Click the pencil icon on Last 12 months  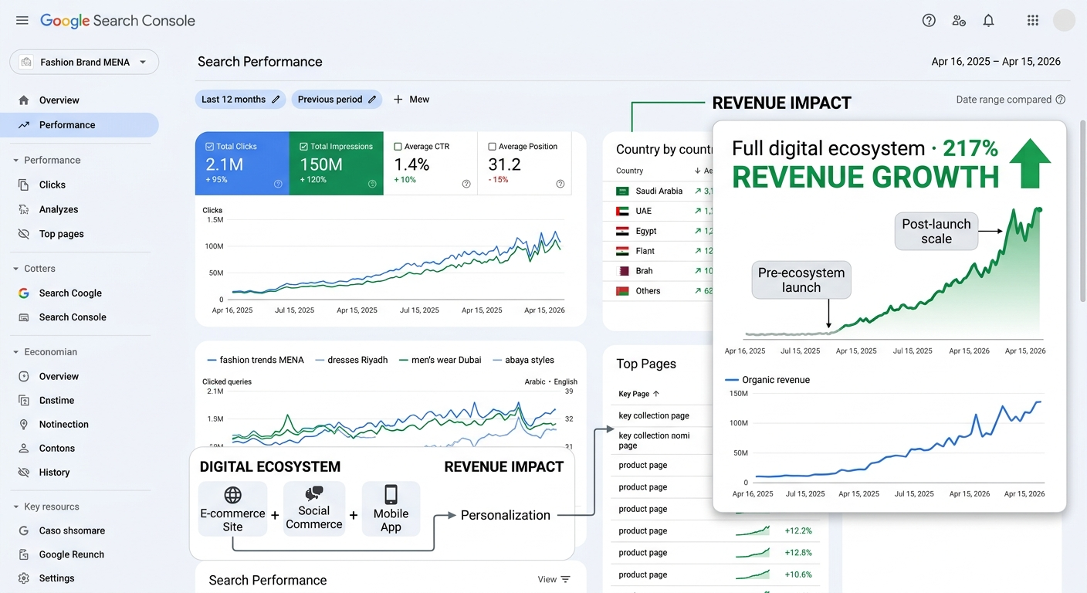[x=274, y=100]
